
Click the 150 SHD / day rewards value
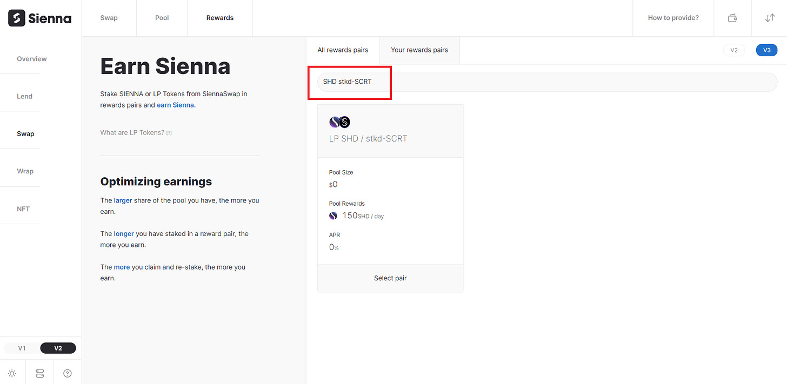coord(363,215)
